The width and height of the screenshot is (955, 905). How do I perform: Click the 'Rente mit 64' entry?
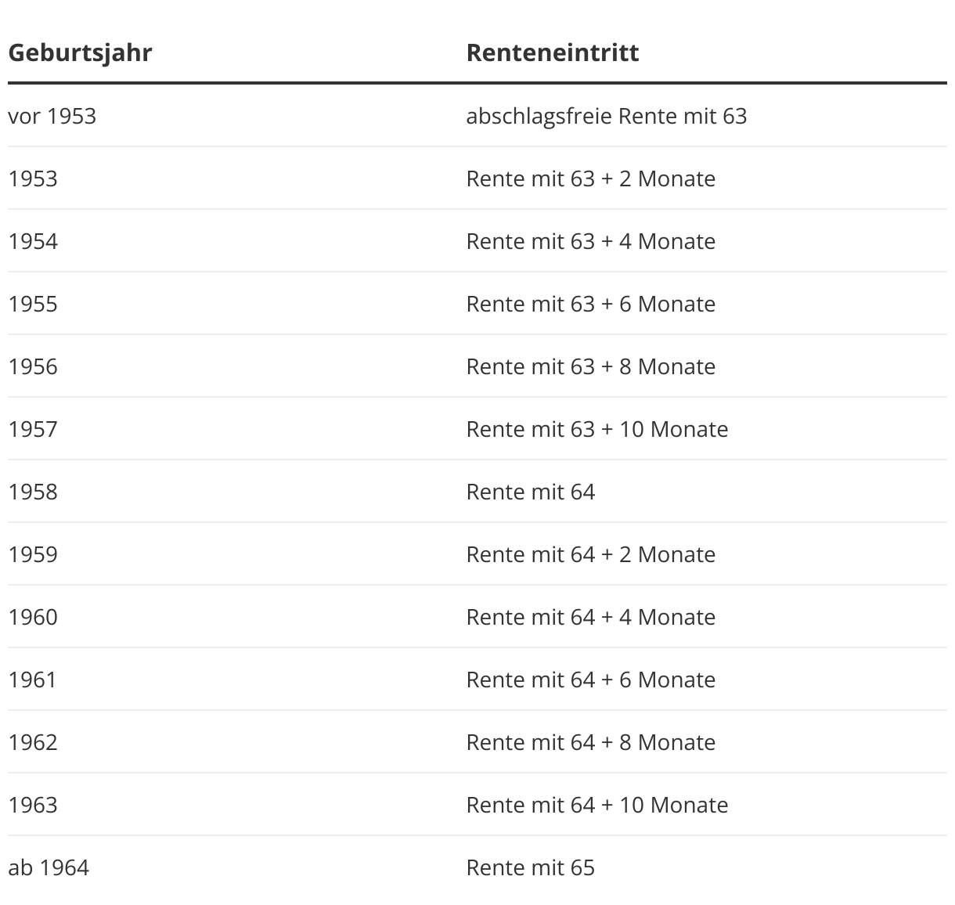coord(531,492)
